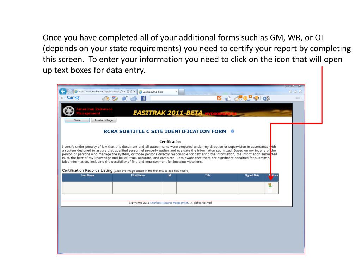Click the browser Home icon
Image resolution: width=361 pixels, height=271 pixels.
[x=290, y=91]
